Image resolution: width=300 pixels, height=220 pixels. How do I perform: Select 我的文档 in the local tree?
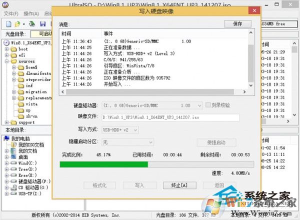pyautogui.click(x=27, y=151)
